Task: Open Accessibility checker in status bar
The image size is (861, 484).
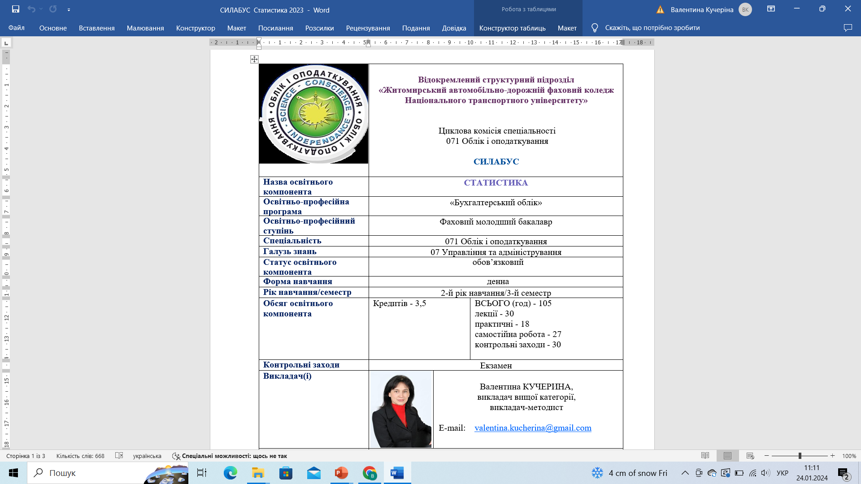Action: 230,456
